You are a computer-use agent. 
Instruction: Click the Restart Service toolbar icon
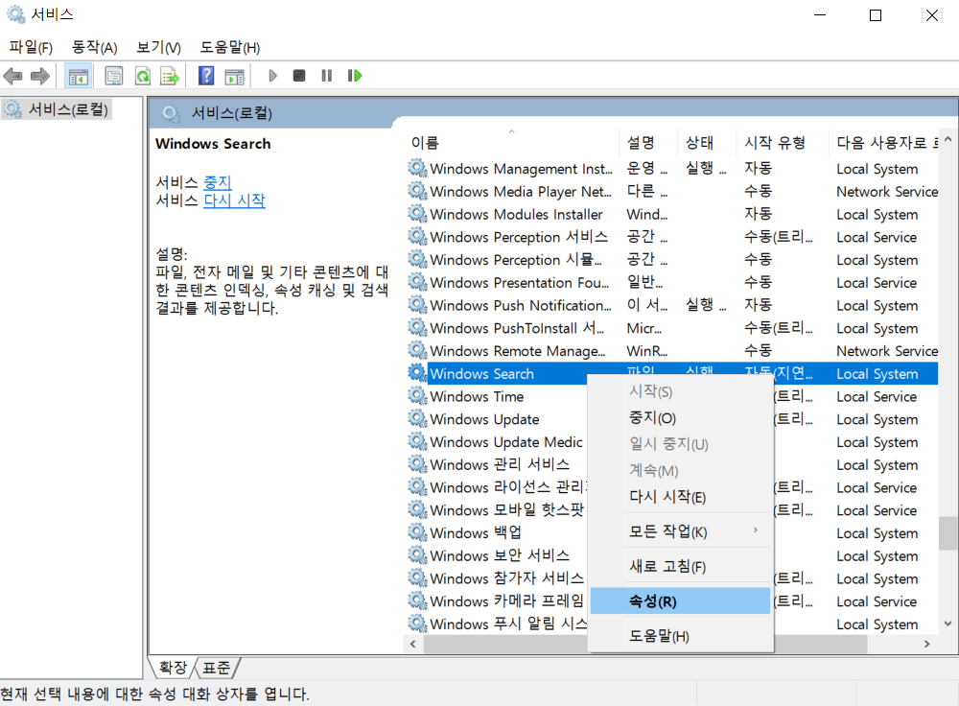[355, 76]
